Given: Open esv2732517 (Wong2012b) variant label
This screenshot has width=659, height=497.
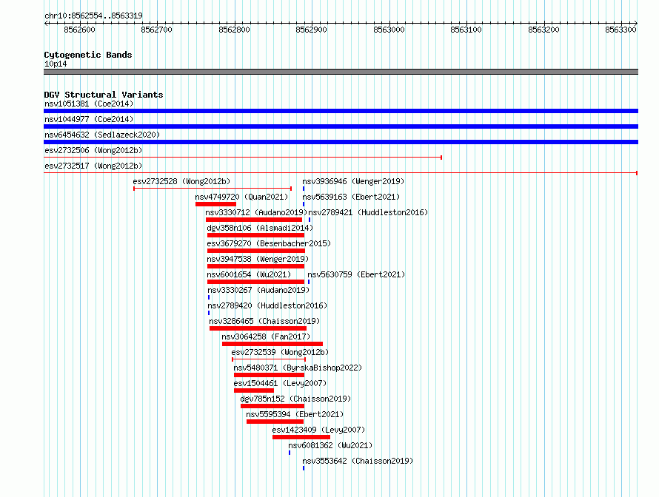Looking at the screenshot, I should 93,166.
